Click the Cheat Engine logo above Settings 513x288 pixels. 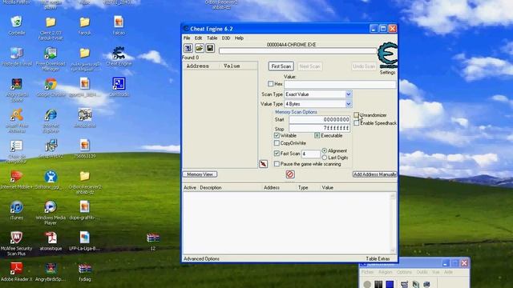pyautogui.click(x=387, y=55)
